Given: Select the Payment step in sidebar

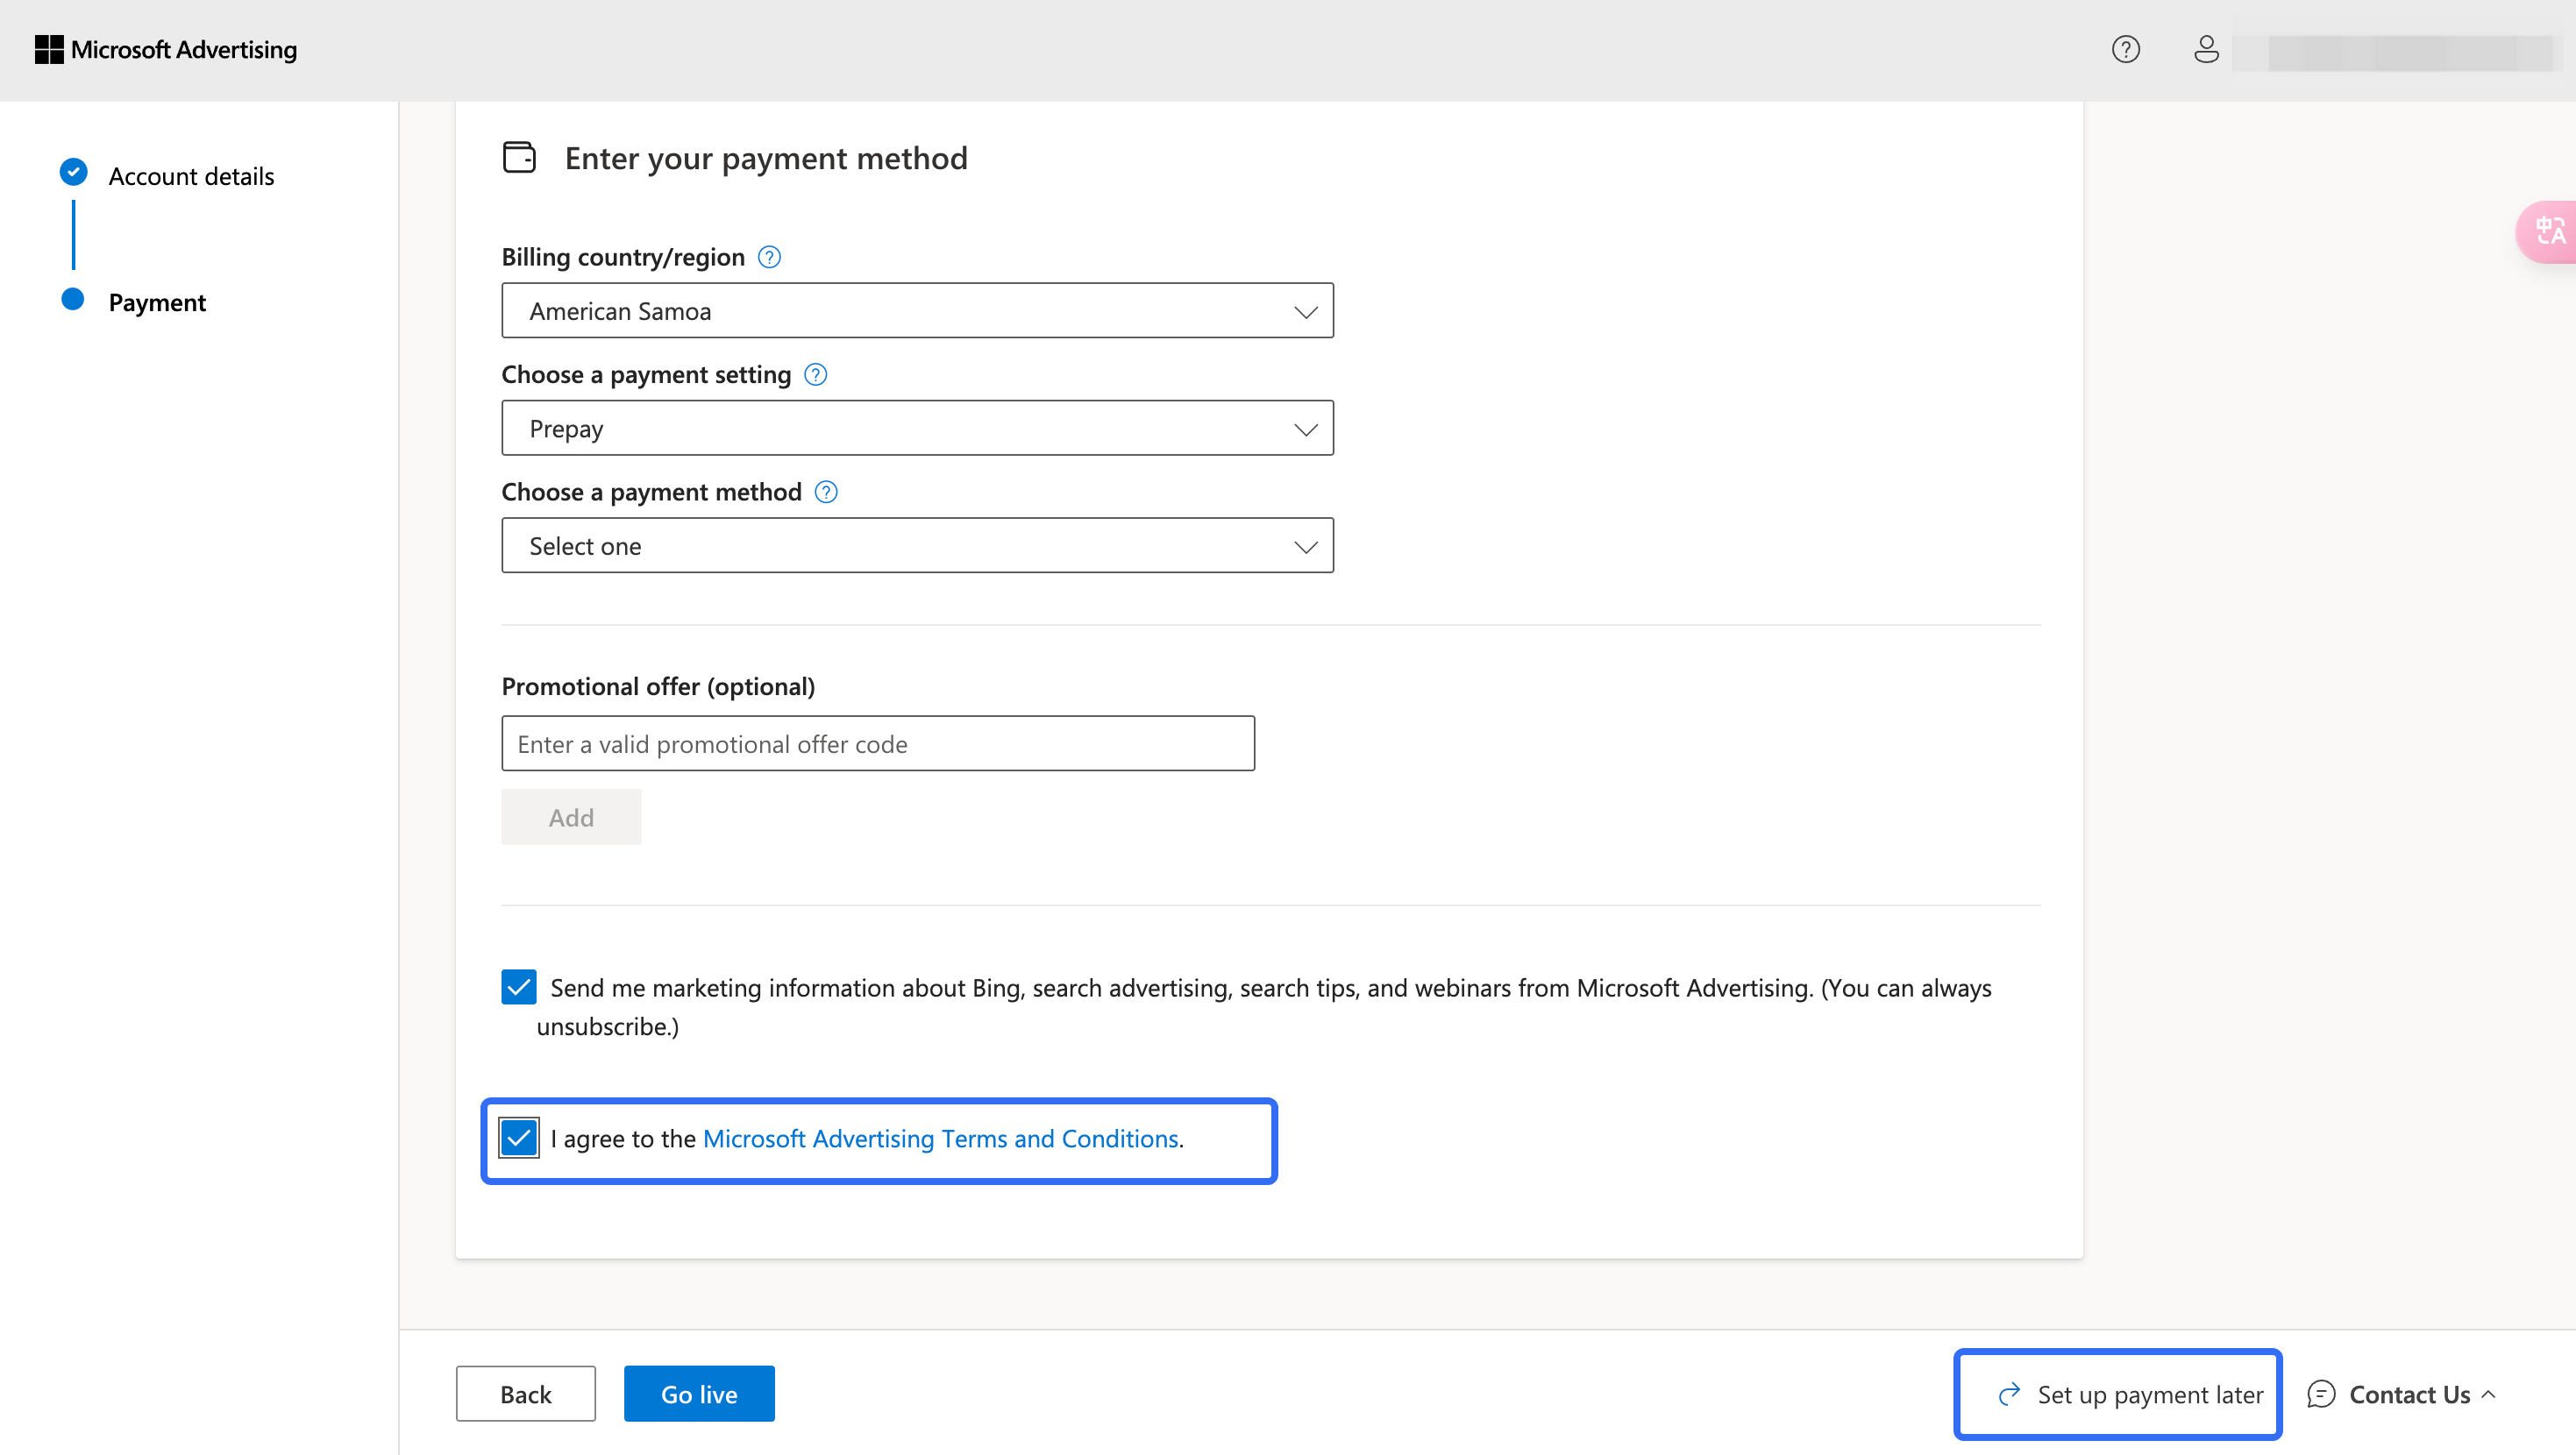Looking at the screenshot, I should [x=157, y=302].
